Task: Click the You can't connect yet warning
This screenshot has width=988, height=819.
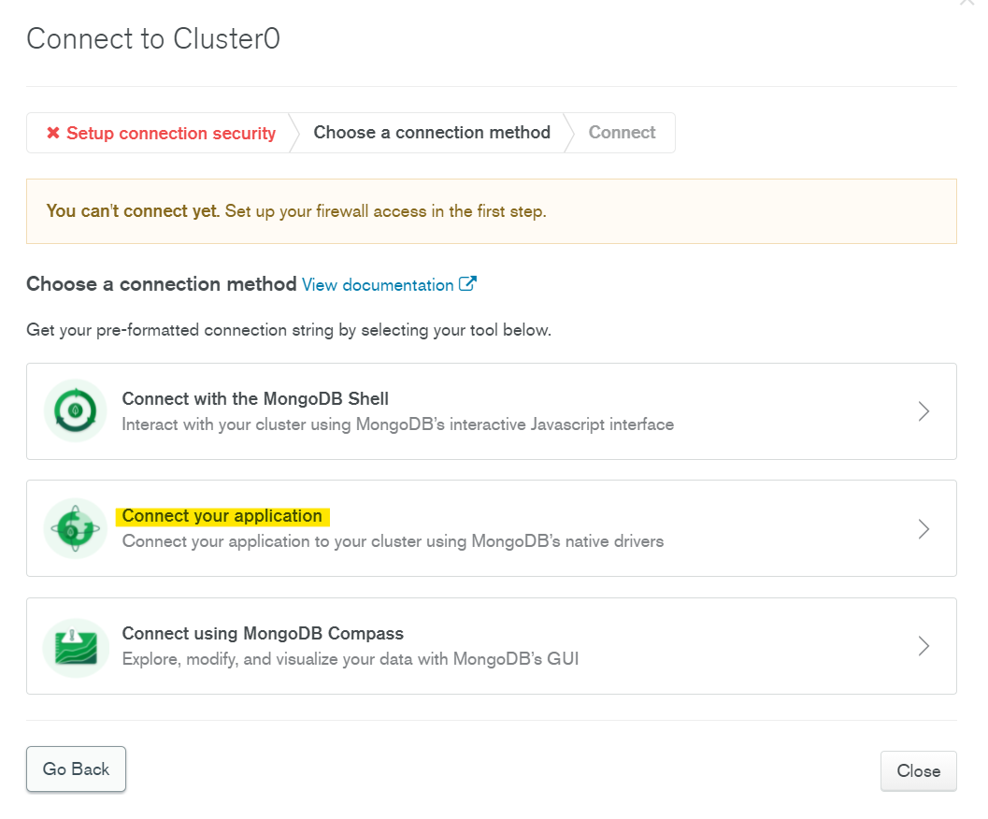Action: tap(492, 211)
